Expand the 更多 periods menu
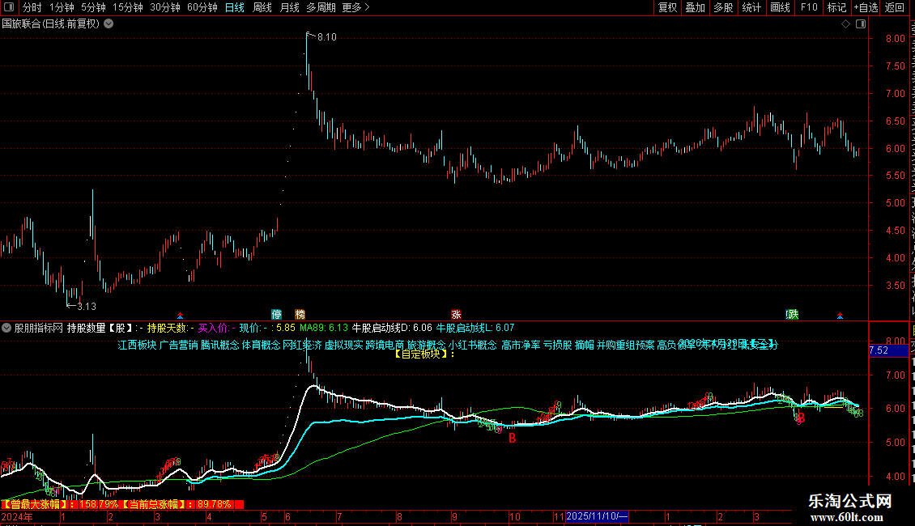Viewport: 915px width, 526px height. pyautogui.click(x=356, y=7)
